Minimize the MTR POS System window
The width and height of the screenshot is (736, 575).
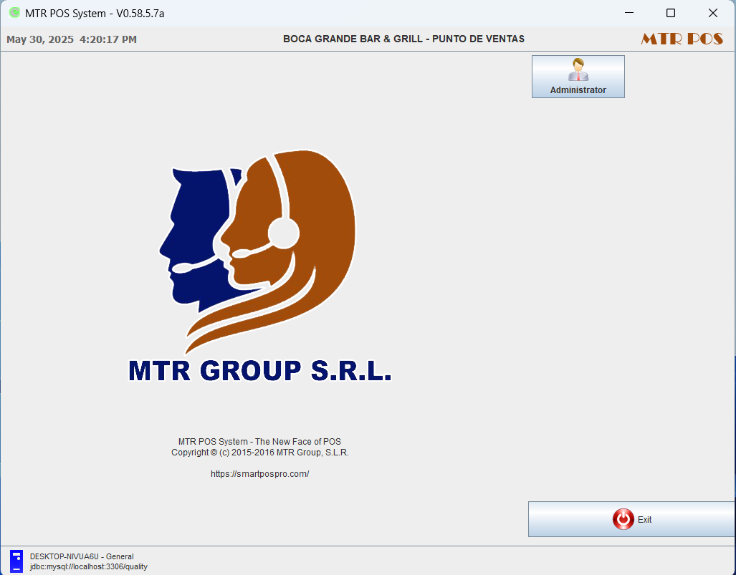629,13
